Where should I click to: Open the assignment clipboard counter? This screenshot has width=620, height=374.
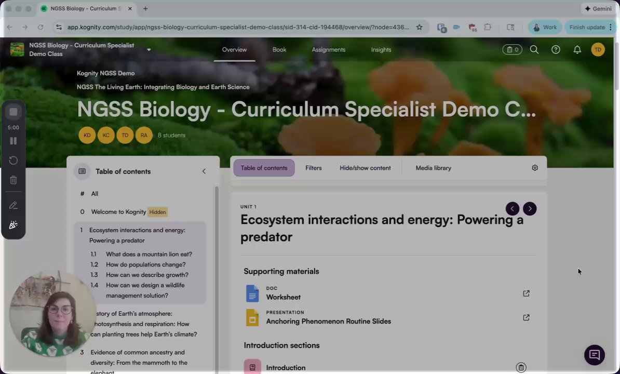tap(512, 49)
